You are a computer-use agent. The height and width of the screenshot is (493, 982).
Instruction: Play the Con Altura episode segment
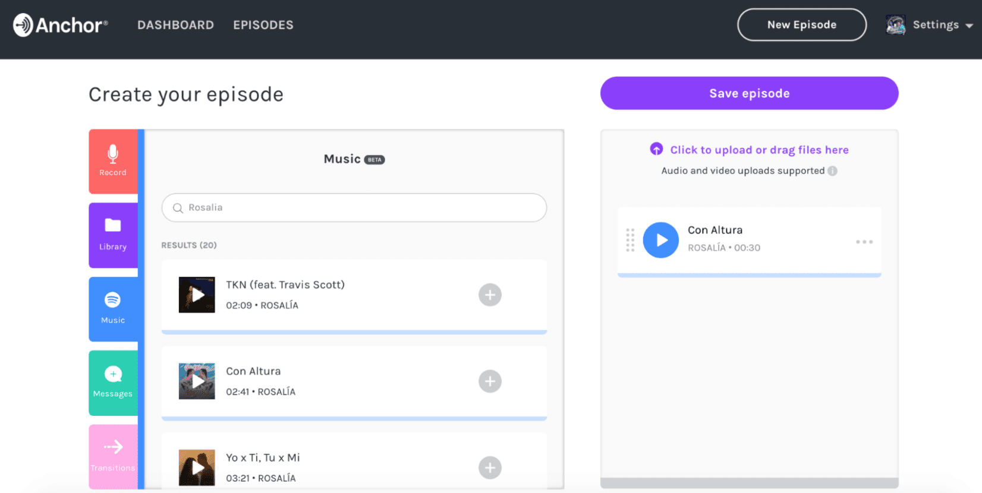click(x=661, y=240)
